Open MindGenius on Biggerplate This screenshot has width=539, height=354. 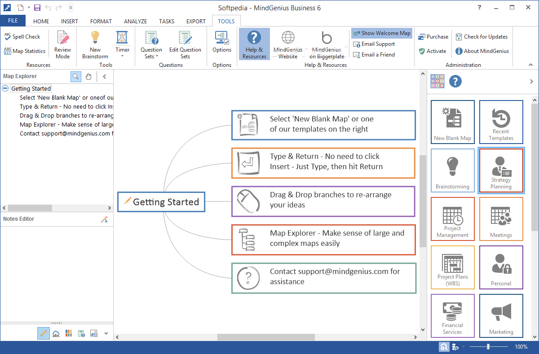[327, 45]
